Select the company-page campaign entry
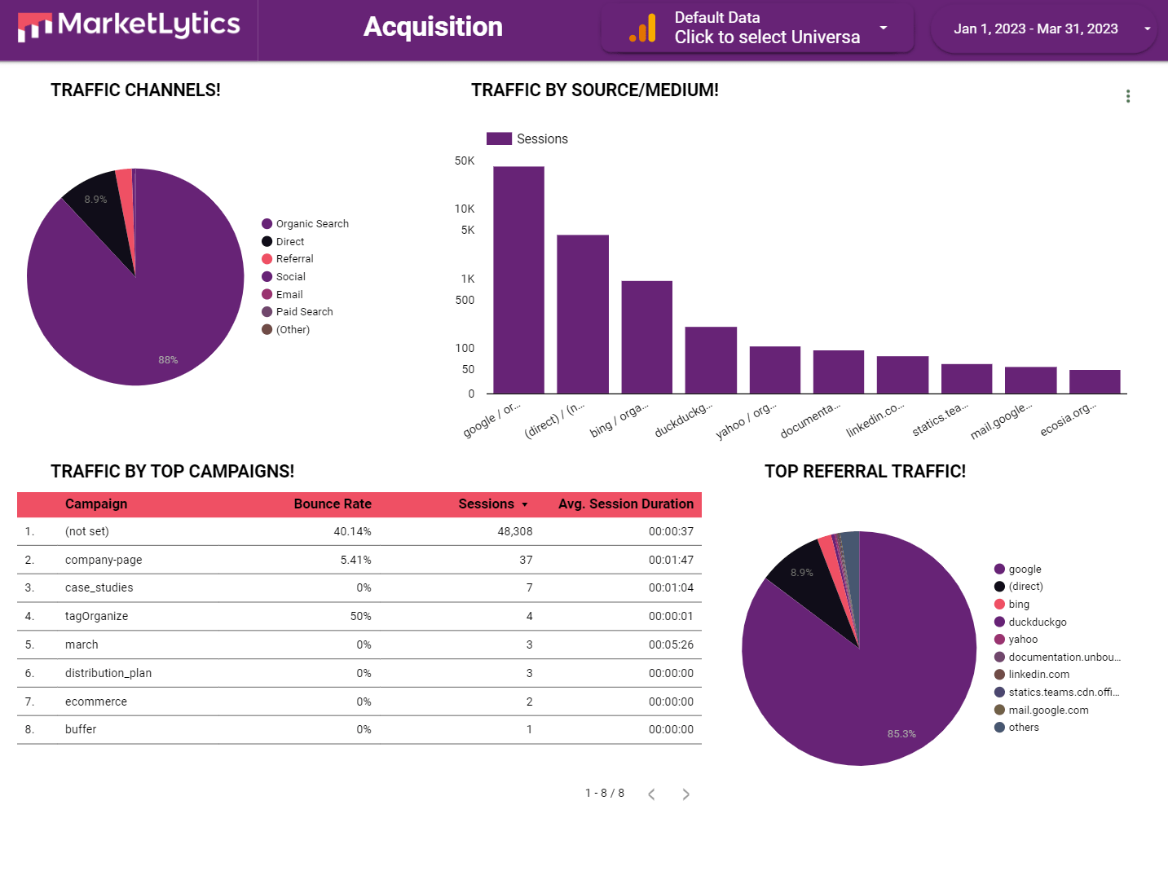Viewport: 1168px width, 871px height. pyautogui.click(x=103, y=560)
